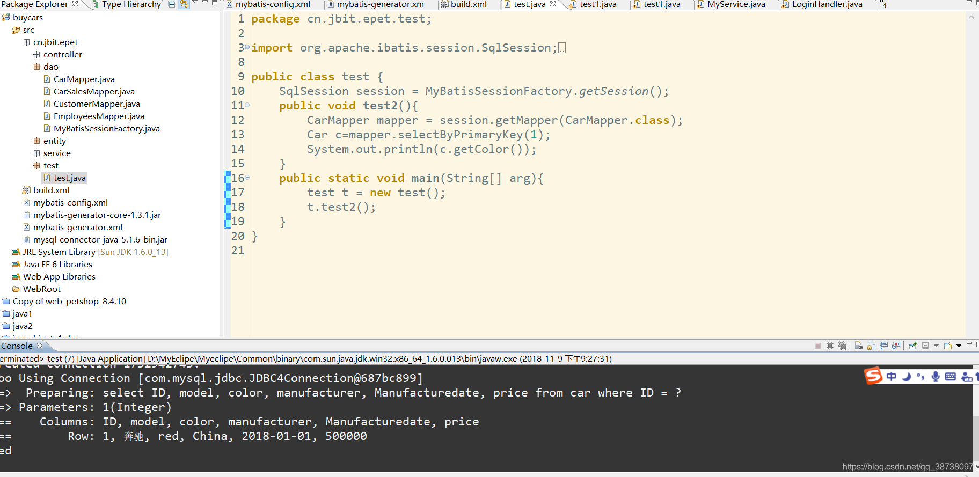Image resolution: width=979 pixels, height=477 pixels.
Task: Select mybatis-generator.xml in Package Explorer
Action: point(77,228)
